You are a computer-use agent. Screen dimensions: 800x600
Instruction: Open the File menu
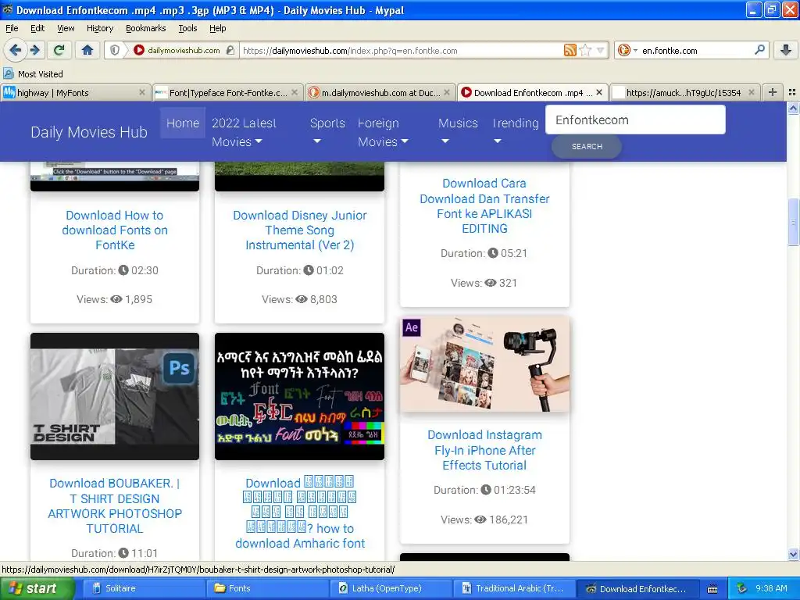point(12,28)
